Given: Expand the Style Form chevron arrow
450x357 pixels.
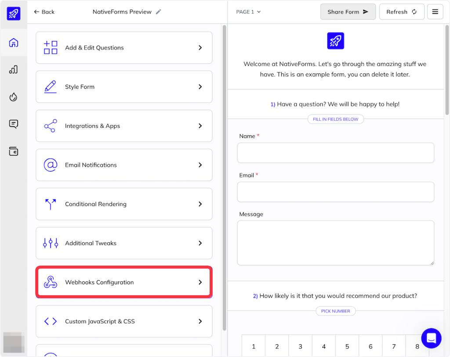Looking at the screenshot, I should tap(200, 87).
